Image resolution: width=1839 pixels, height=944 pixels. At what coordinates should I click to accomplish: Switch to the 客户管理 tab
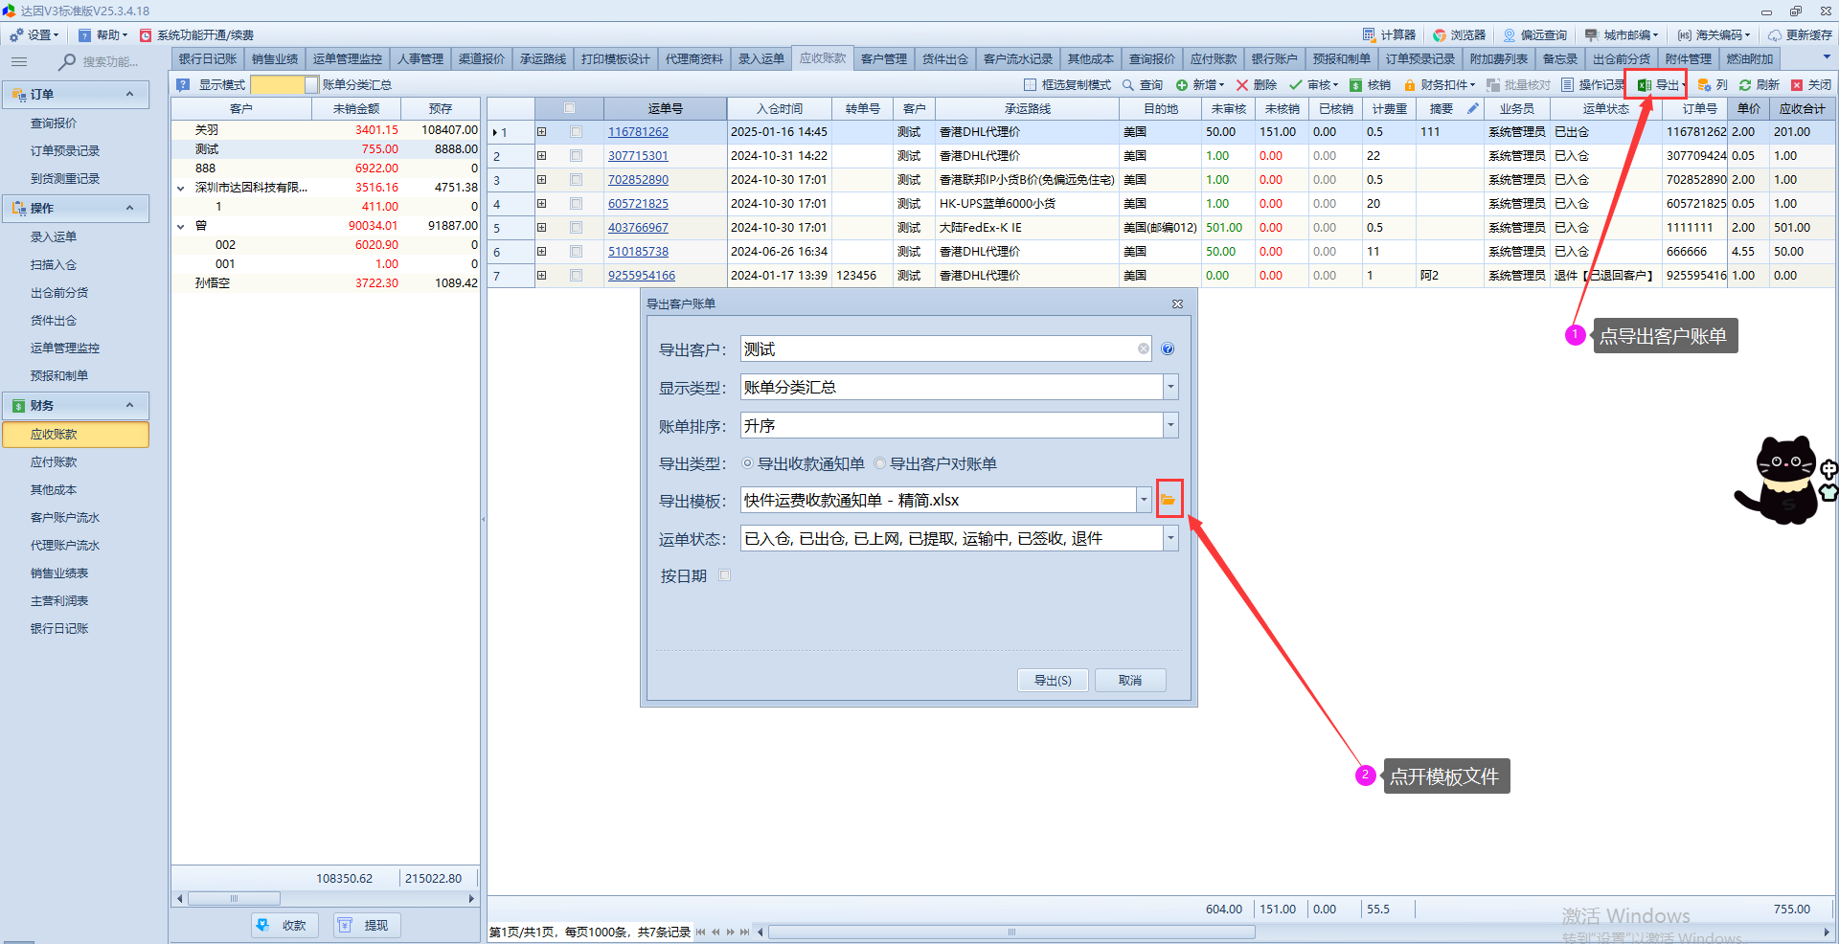(x=883, y=59)
